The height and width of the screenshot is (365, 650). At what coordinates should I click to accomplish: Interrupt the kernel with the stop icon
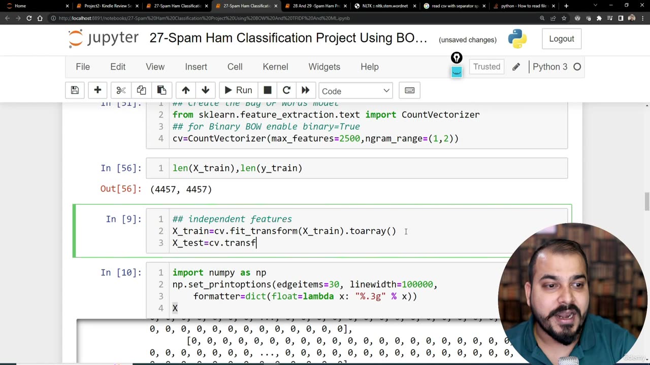[268, 90]
